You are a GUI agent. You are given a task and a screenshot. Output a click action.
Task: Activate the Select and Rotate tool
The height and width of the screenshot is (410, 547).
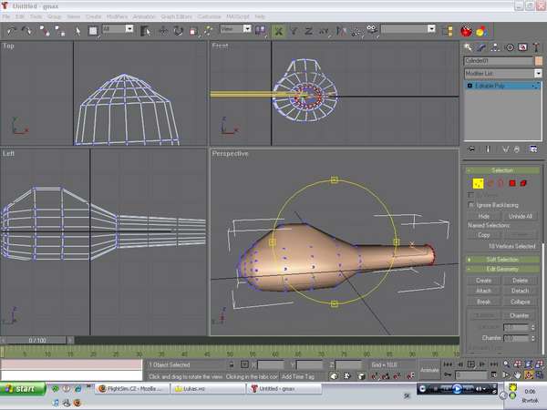pos(179,31)
